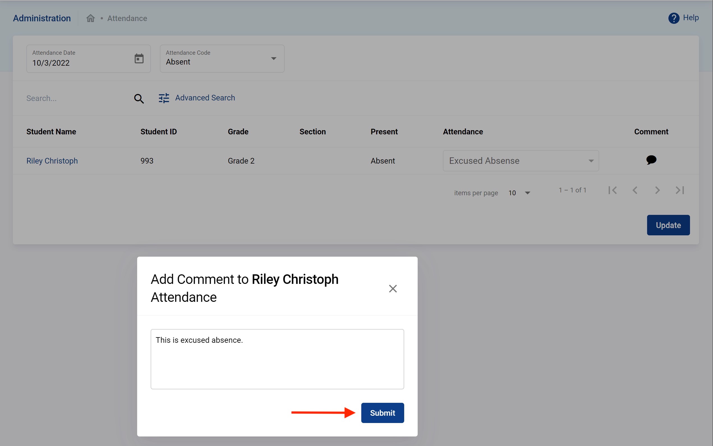Click the Attendance breadcrumb item
Image resolution: width=713 pixels, height=446 pixels.
(x=127, y=18)
